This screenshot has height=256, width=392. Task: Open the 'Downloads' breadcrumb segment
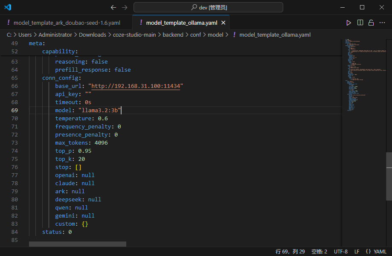[x=92, y=35]
